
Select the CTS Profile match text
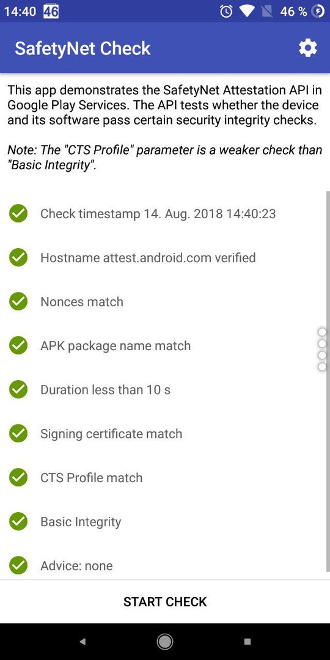(91, 478)
